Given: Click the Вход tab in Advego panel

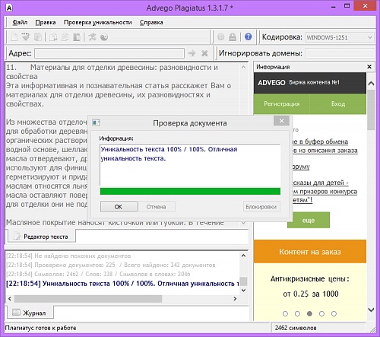Looking at the screenshot, I should [338, 103].
